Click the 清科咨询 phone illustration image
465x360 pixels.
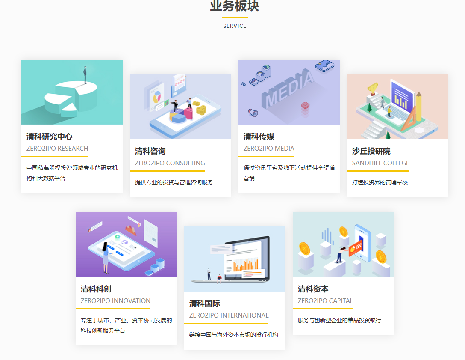pos(180,107)
